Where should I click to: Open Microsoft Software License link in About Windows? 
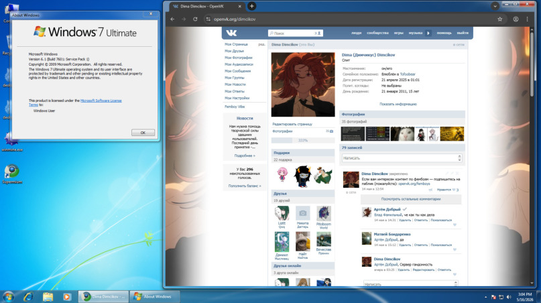tap(101, 101)
